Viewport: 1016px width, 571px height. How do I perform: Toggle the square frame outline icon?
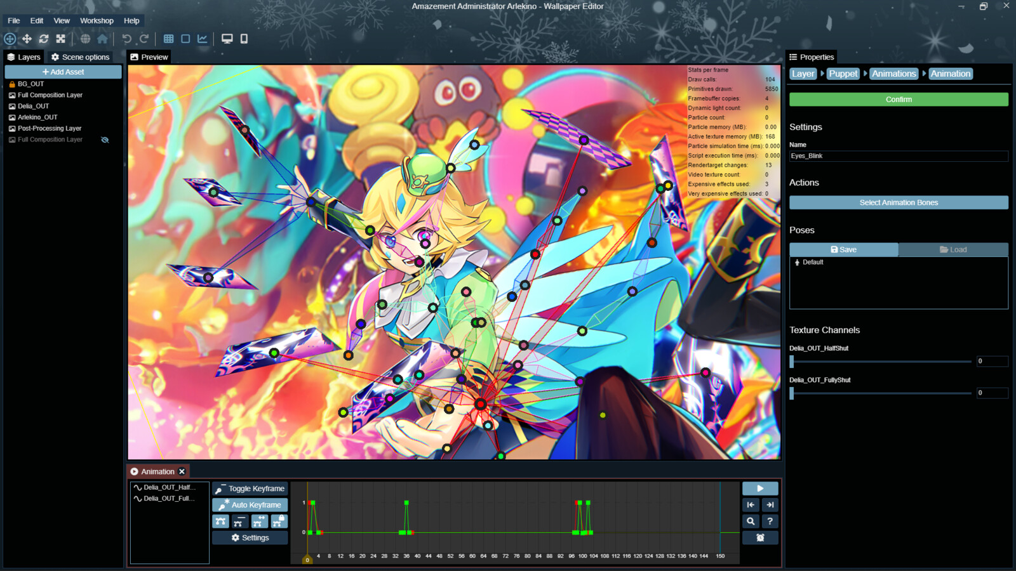[185, 39]
